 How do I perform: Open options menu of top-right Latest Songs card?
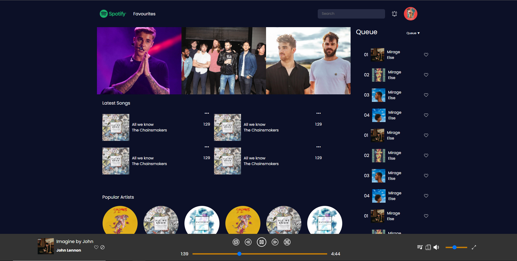319,113
